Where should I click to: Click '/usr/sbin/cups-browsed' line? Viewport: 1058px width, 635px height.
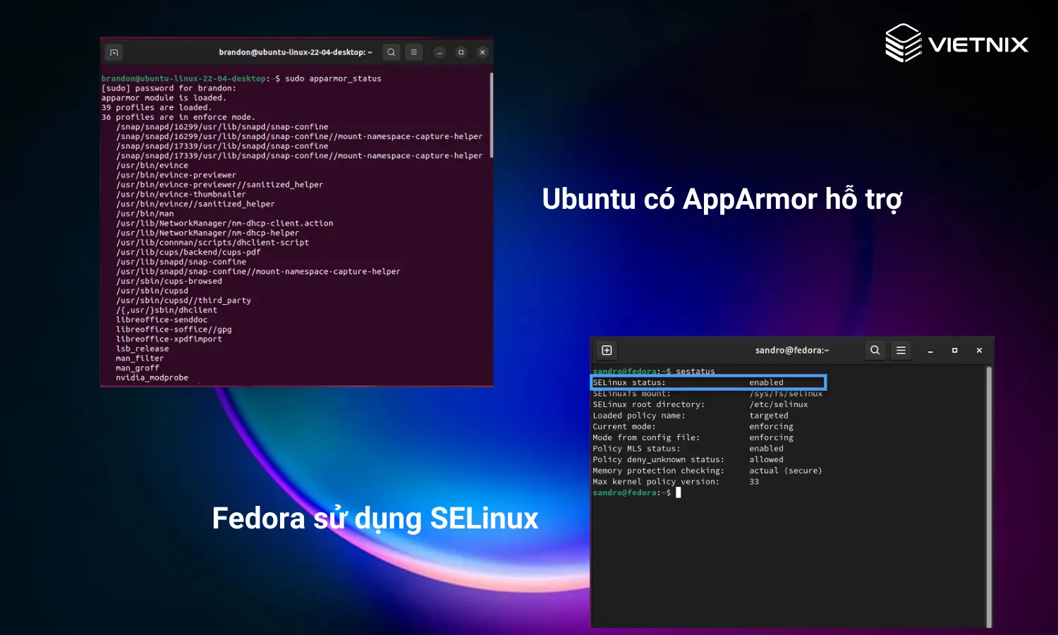(x=169, y=282)
